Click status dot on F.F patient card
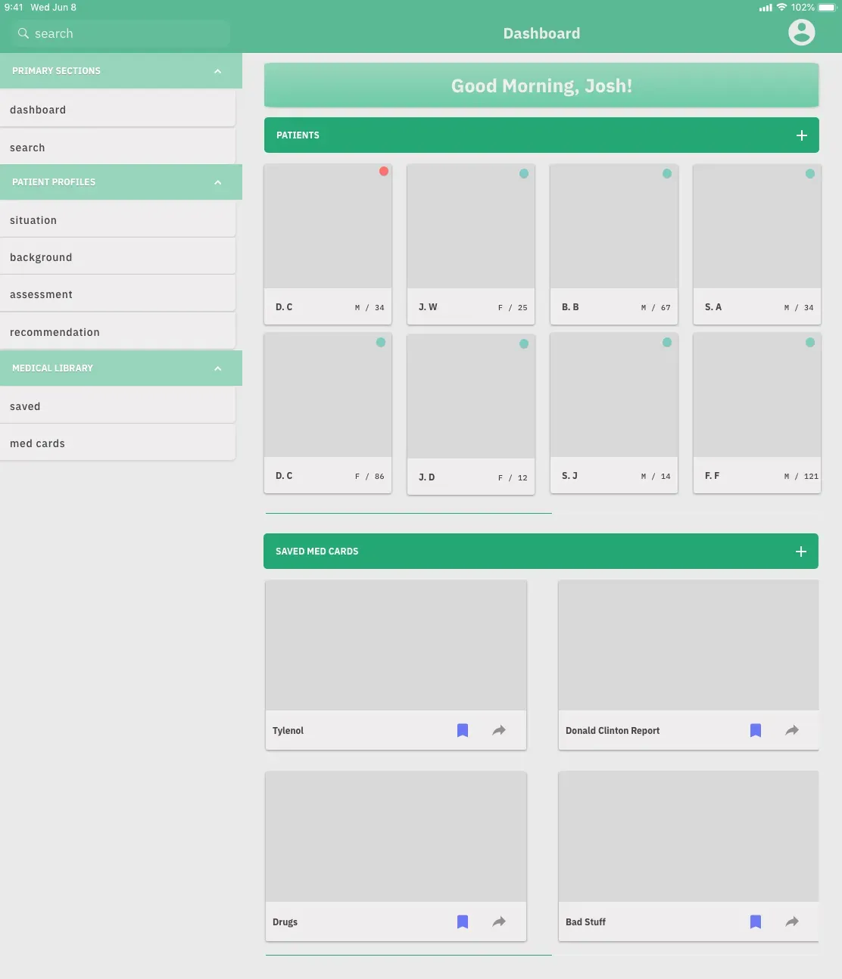 pyautogui.click(x=810, y=343)
